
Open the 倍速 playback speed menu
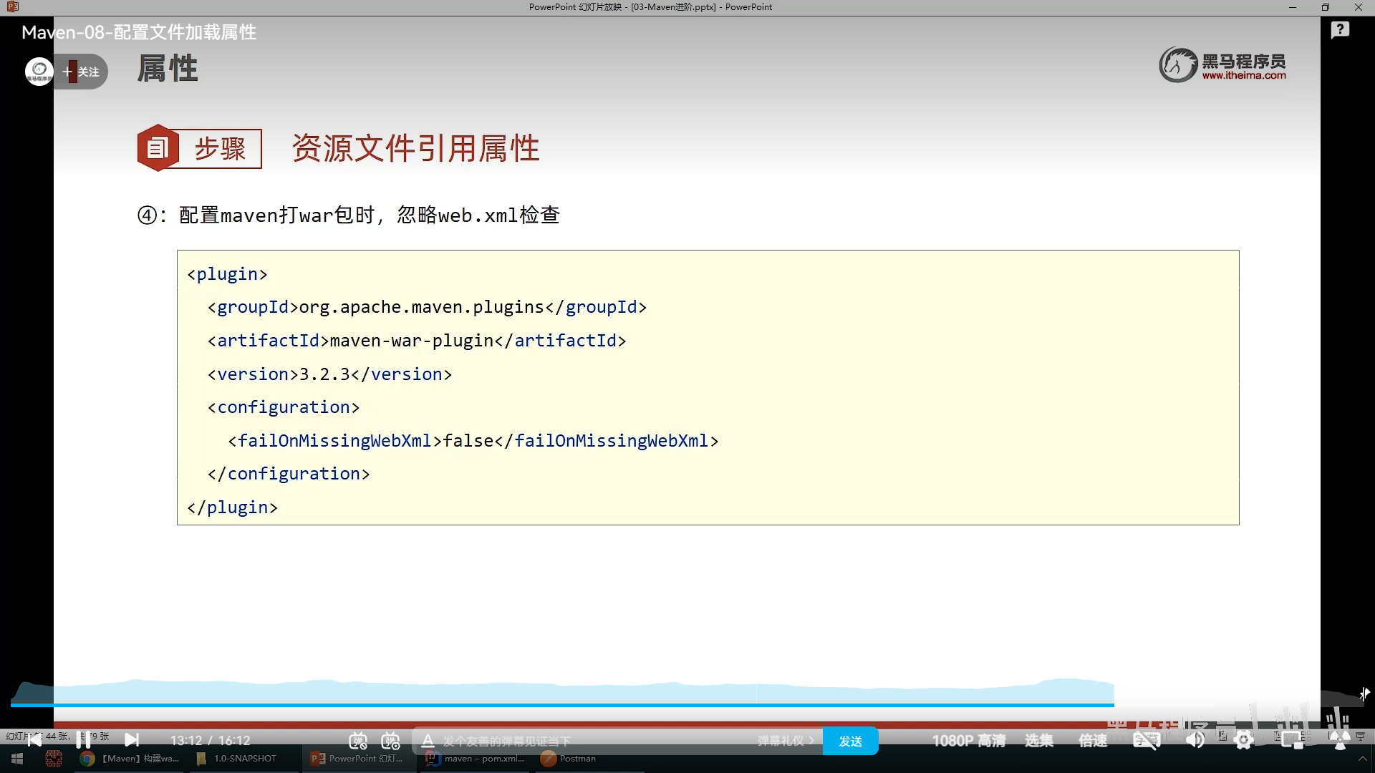pyautogui.click(x=1093, y=741)
